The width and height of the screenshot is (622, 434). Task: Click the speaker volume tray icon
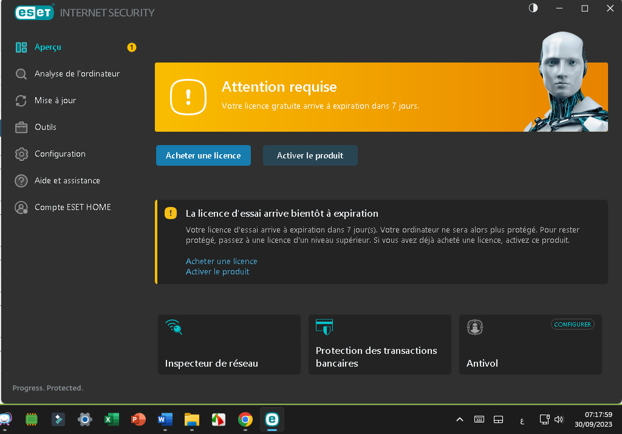pos(559,419)
